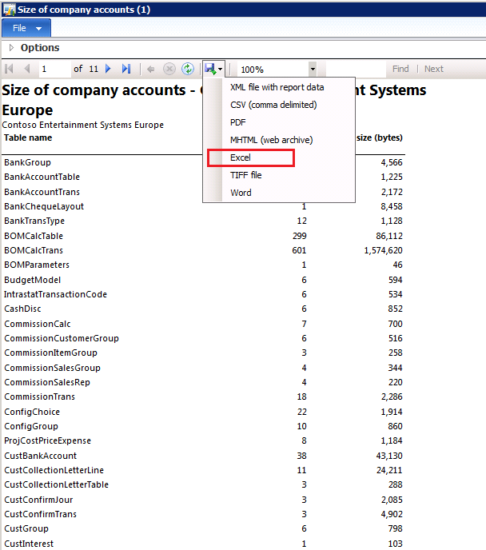Select Excel export format
Image resolution: width=486 pixels, height=550 pixels.
point(241,157)
